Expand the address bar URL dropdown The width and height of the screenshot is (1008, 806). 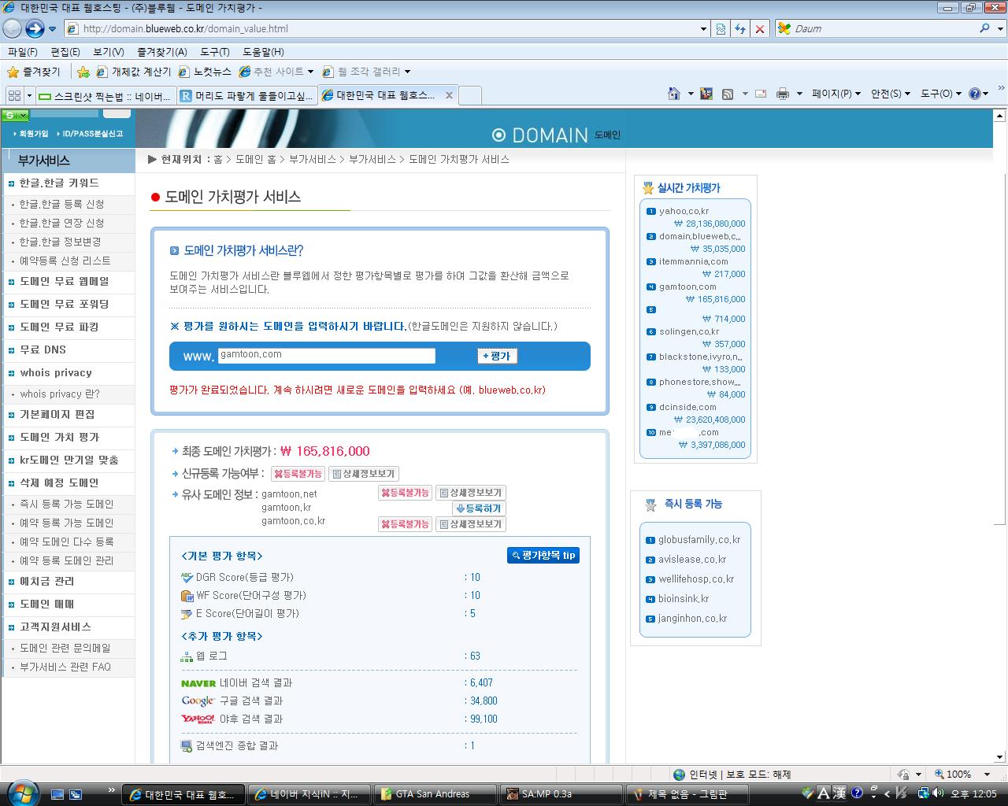coord(703,29)
